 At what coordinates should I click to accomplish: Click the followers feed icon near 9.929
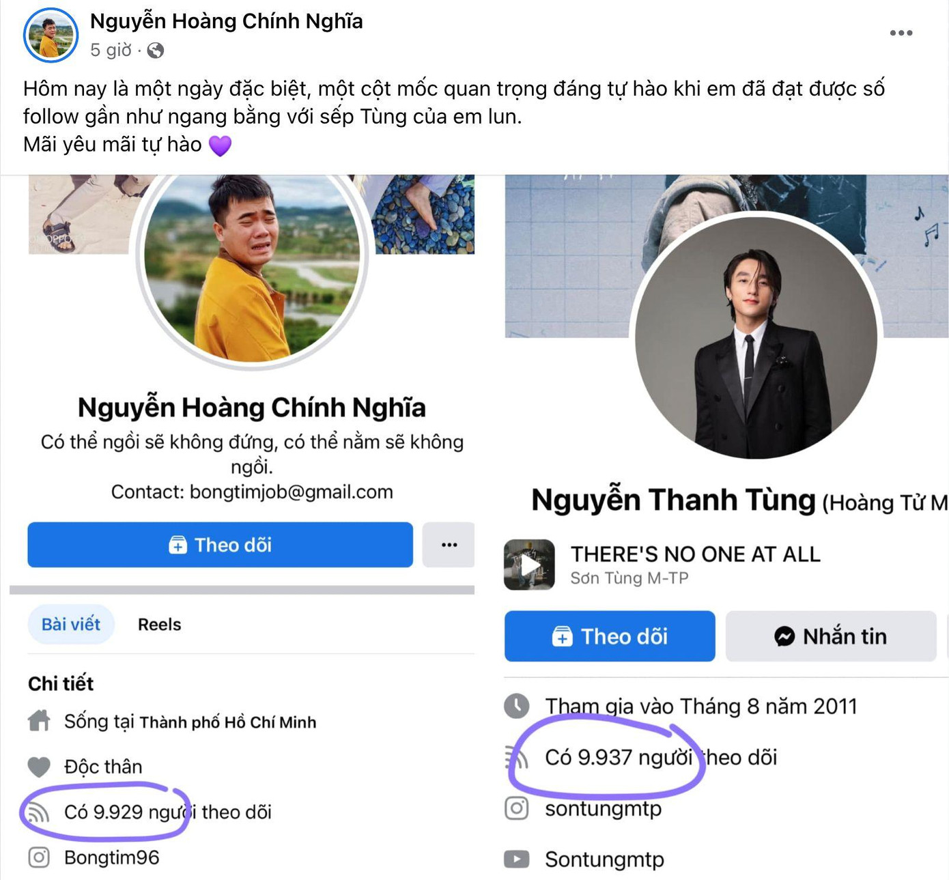(40, 812)
